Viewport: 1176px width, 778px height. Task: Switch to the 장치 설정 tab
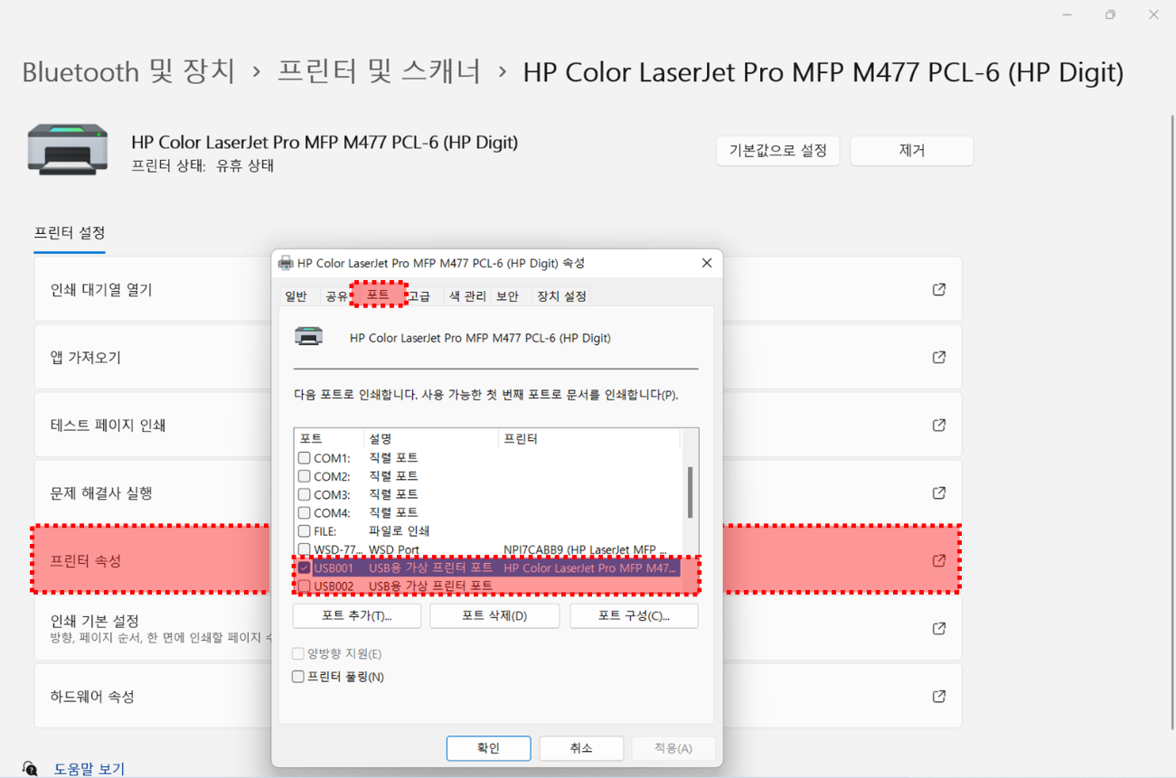pyautogui.click(x=561, y=296)
